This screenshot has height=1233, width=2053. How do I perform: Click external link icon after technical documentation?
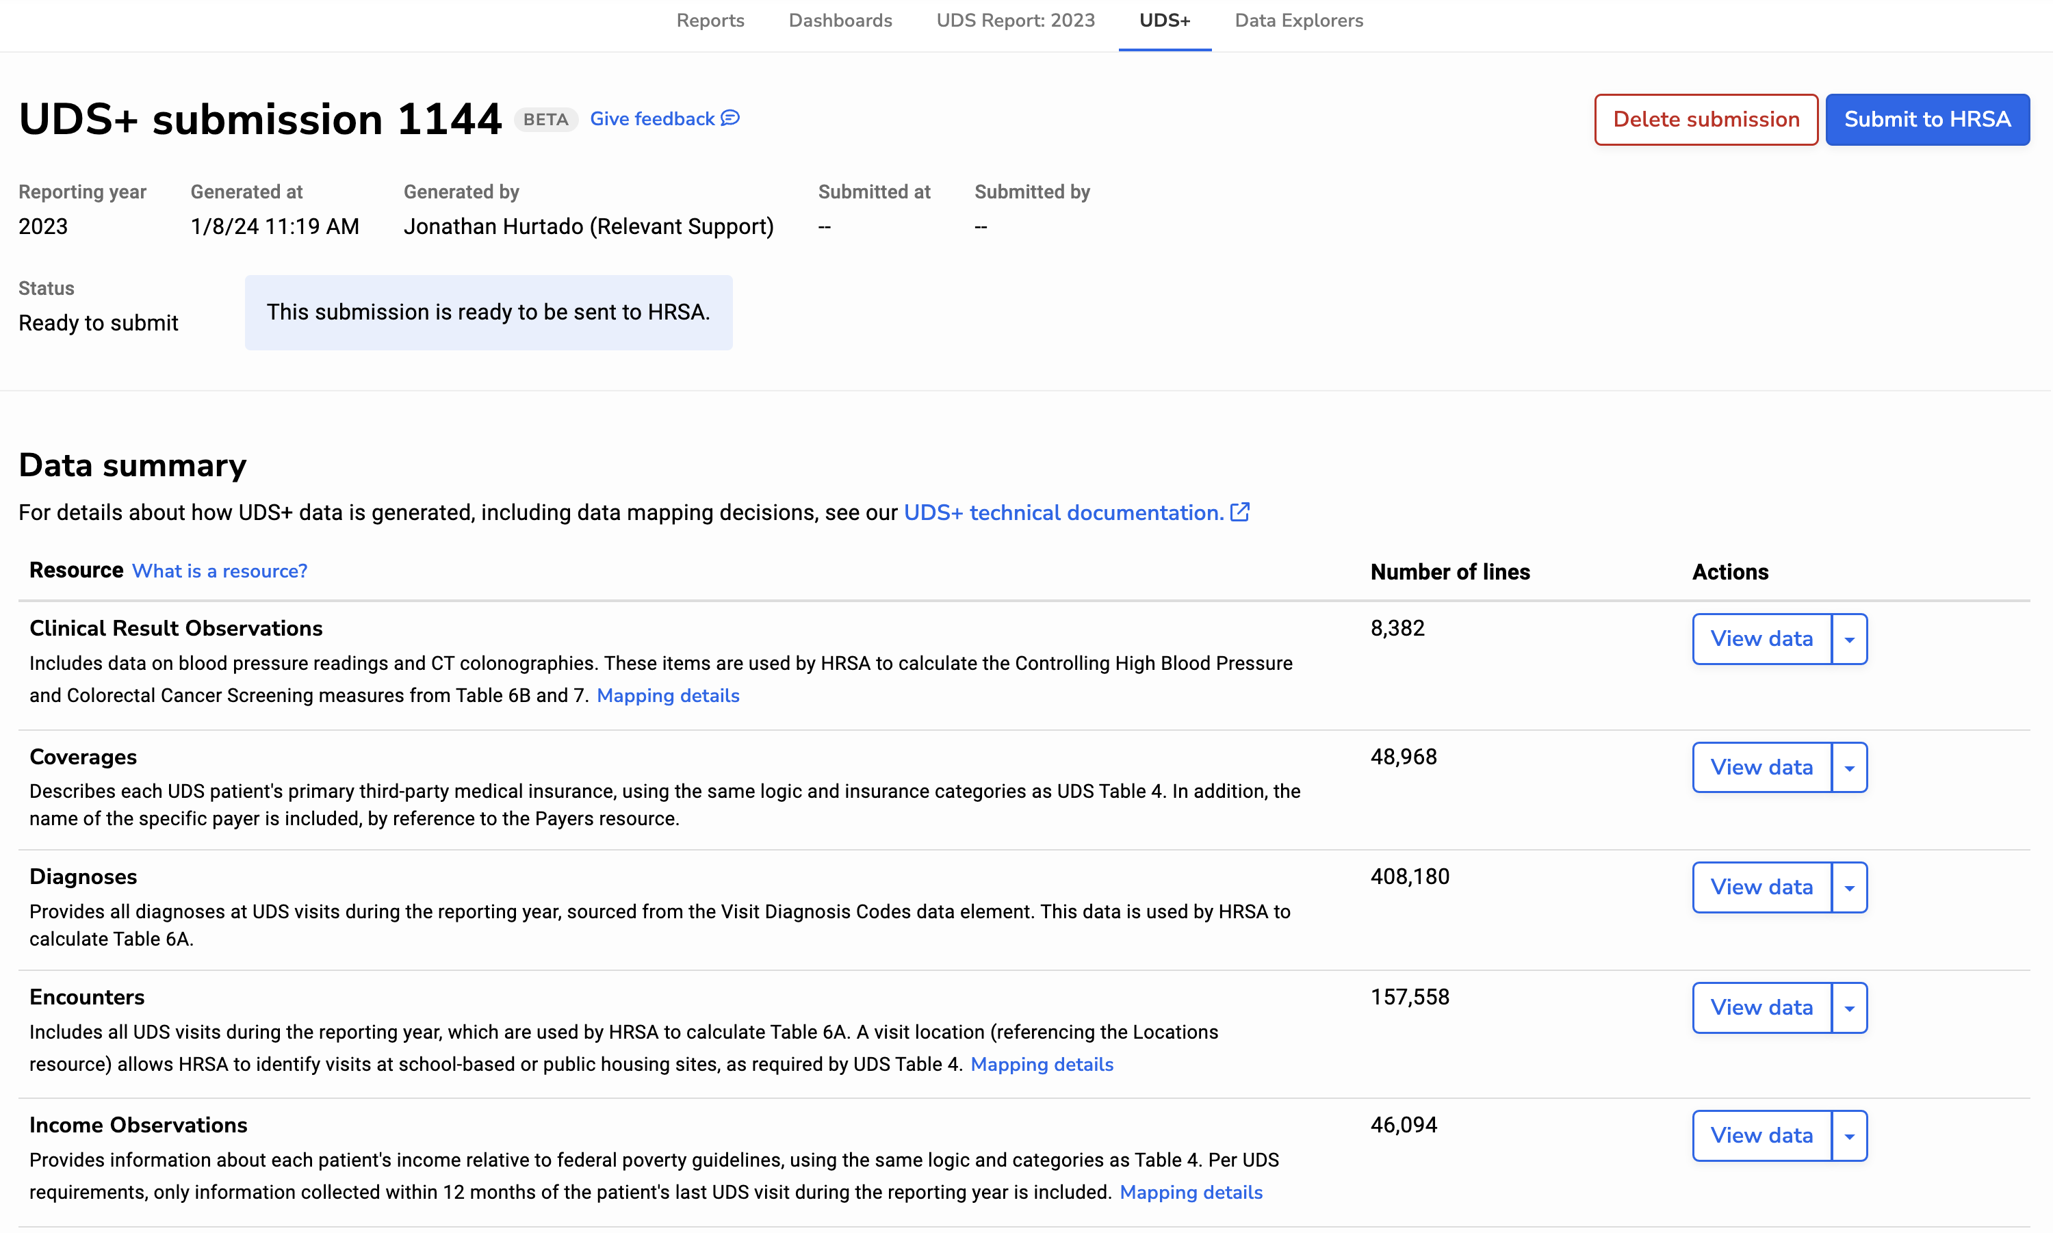tap(1239, 512)
